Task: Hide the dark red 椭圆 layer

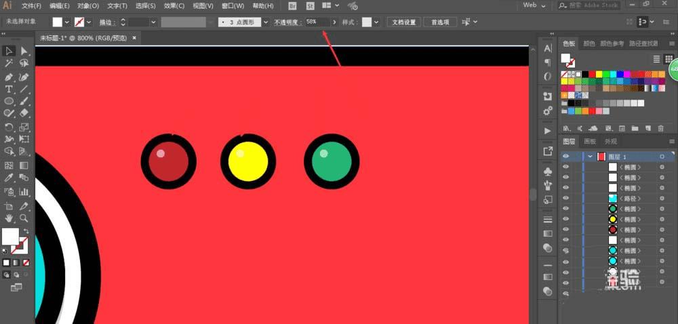Action: click(565, 229)
